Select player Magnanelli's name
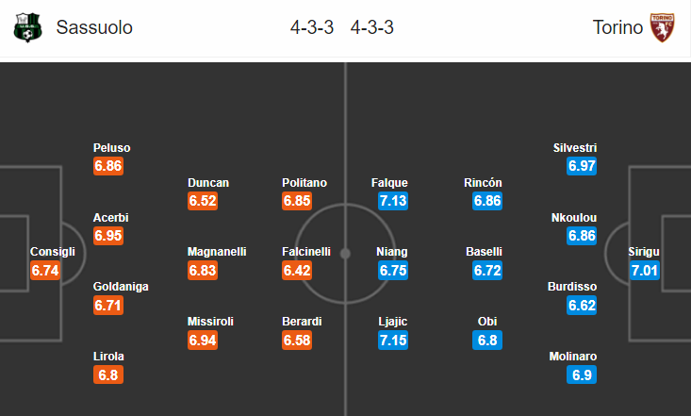 (217, 252)
